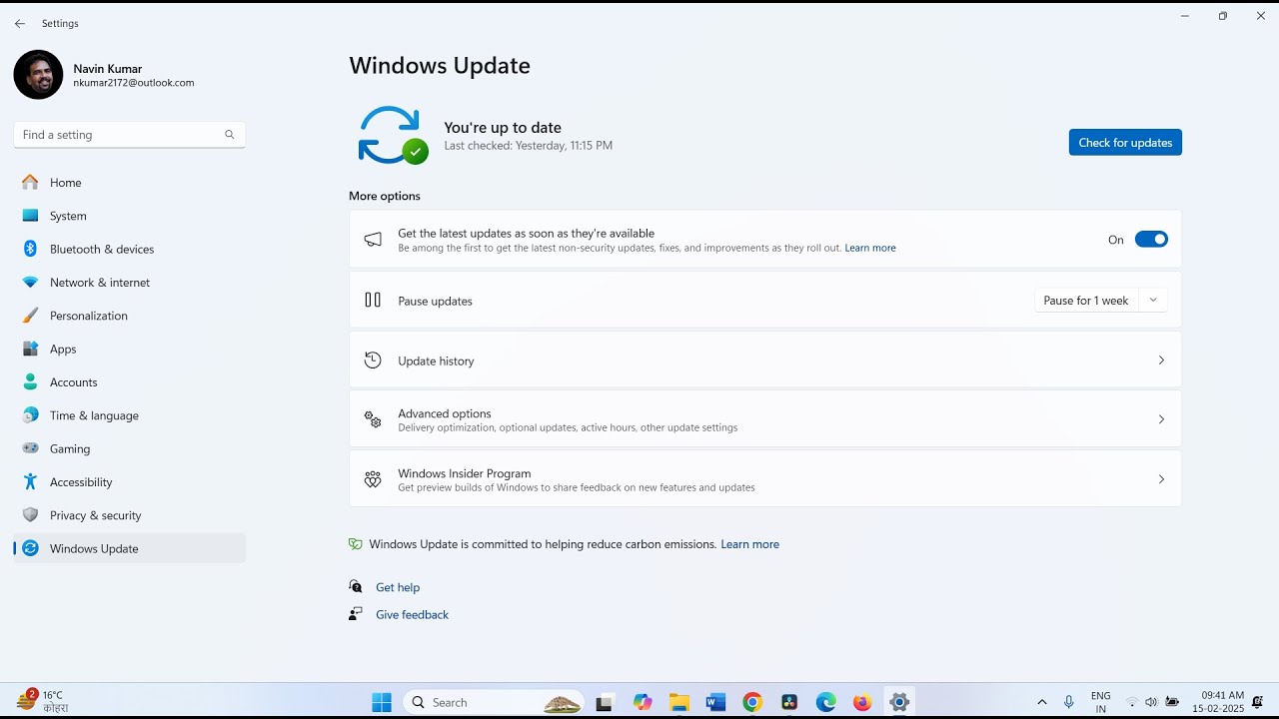Click Check for updates button
This screenshot has height=719, width=1279.
coord(1125,143)
